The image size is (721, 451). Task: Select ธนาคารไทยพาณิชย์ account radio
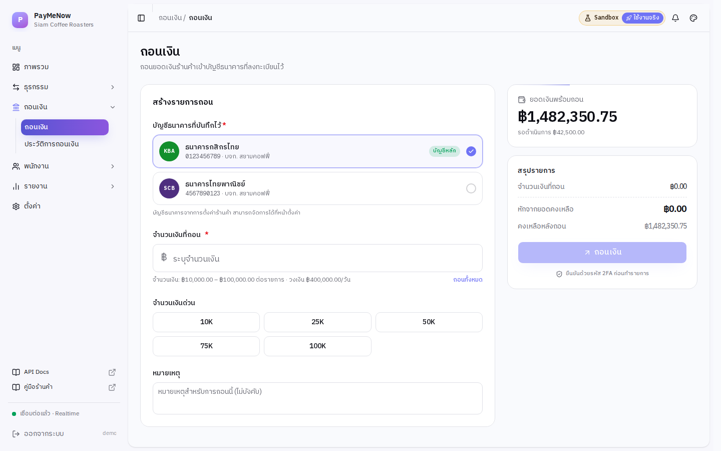click(471, 188)
